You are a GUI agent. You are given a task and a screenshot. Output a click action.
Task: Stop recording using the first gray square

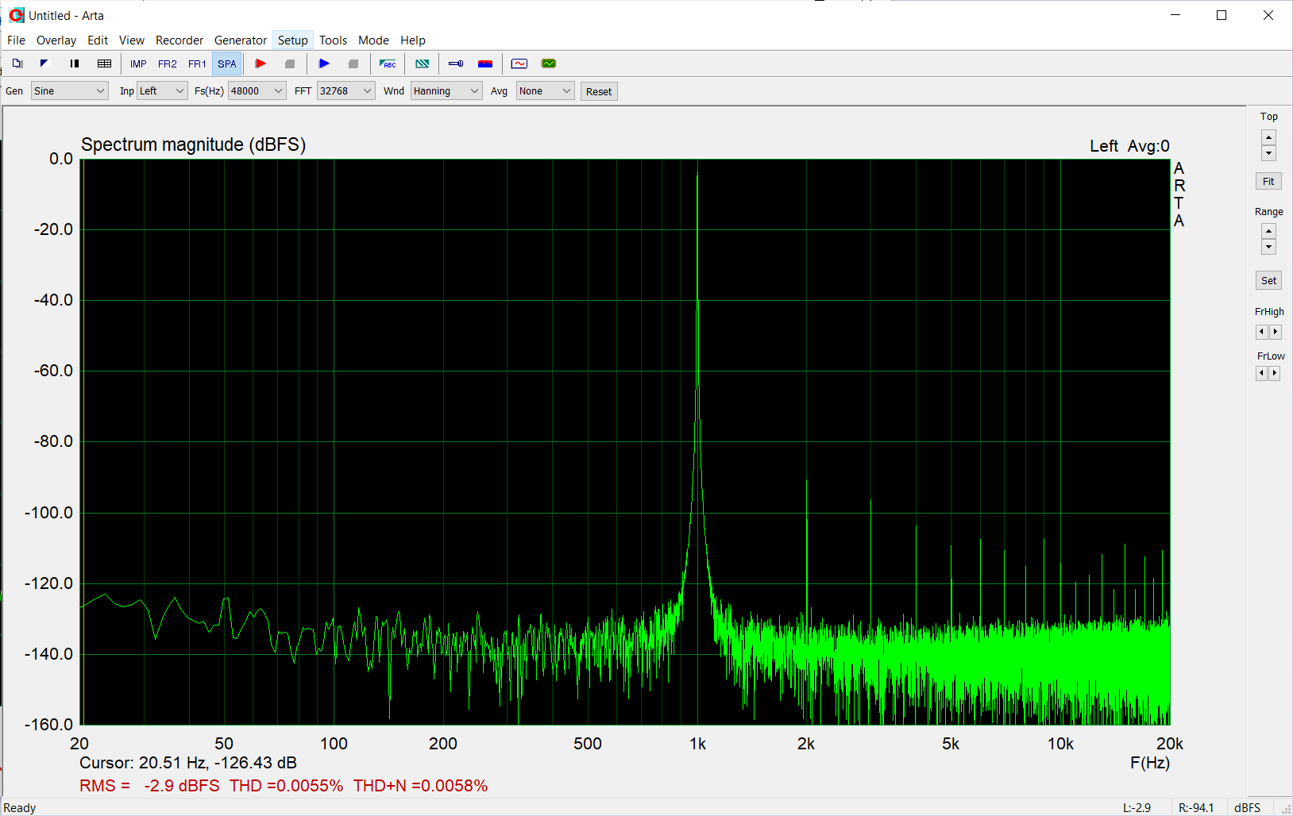(290, 64)
